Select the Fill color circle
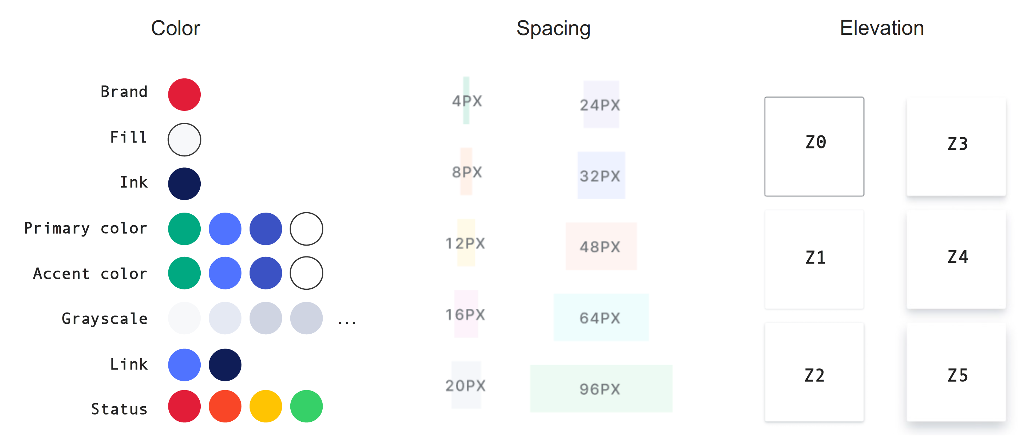Screen dimensions: 1033x441 tap(184, 139)
